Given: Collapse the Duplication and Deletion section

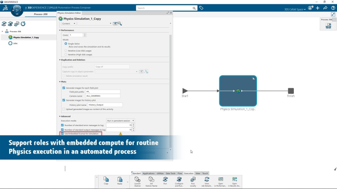Looking at the screenshot, I should pyautogui.click(x=60, y=60).
